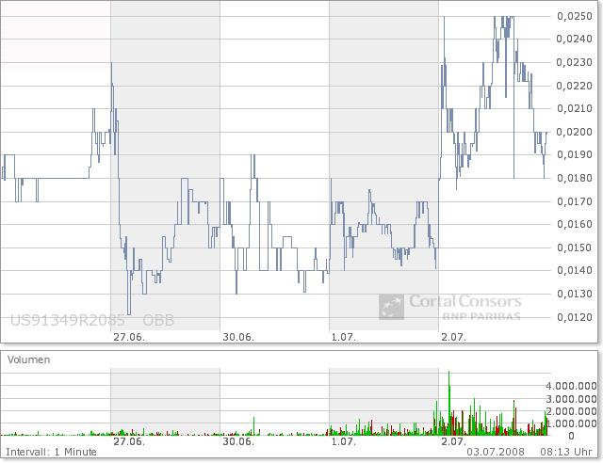This screenshot has height=463, width=603.
Task: Click the 1.000.000 volume axis label
Action: point(571,423)
